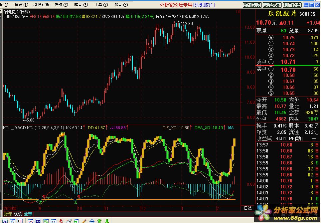321x223 pixels.
Task: Click the current price 10.70元
Action: click(266, 23)
